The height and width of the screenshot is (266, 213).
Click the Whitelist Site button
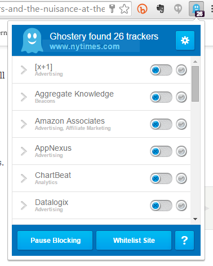[x=134, y=241]
